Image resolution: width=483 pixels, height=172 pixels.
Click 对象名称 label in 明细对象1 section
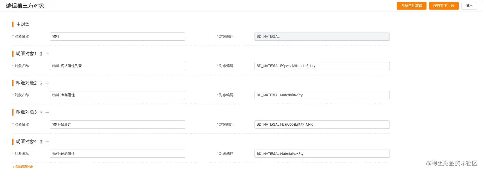22,66
